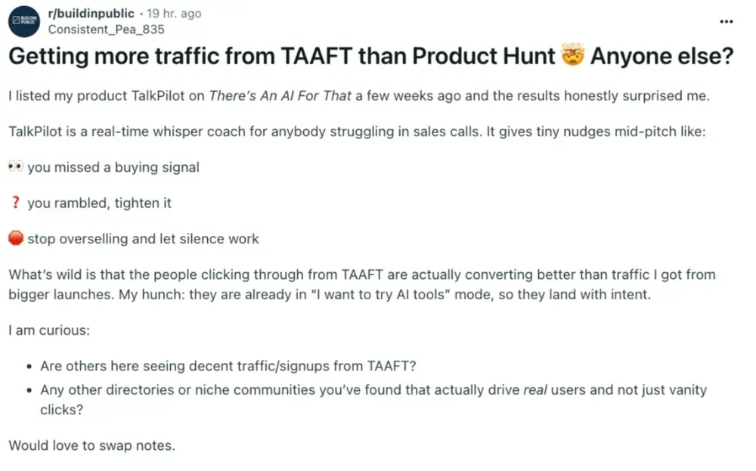Click the 'Would love to swap notes.' line
The width and height of the screenshot is (756, 471).
91,445
